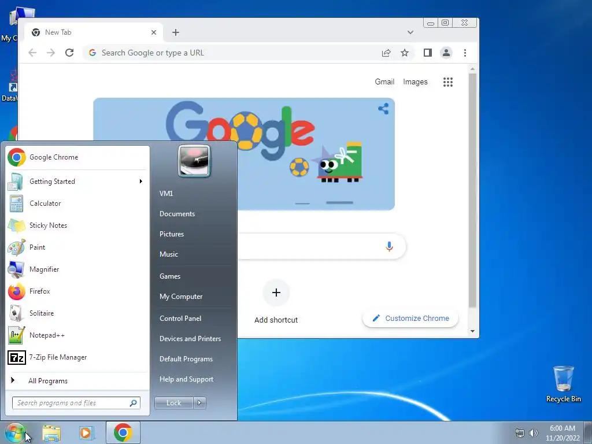592x444 pixels.
Task: Select the New Tab tab in Chrome
Action: [94, 32]
